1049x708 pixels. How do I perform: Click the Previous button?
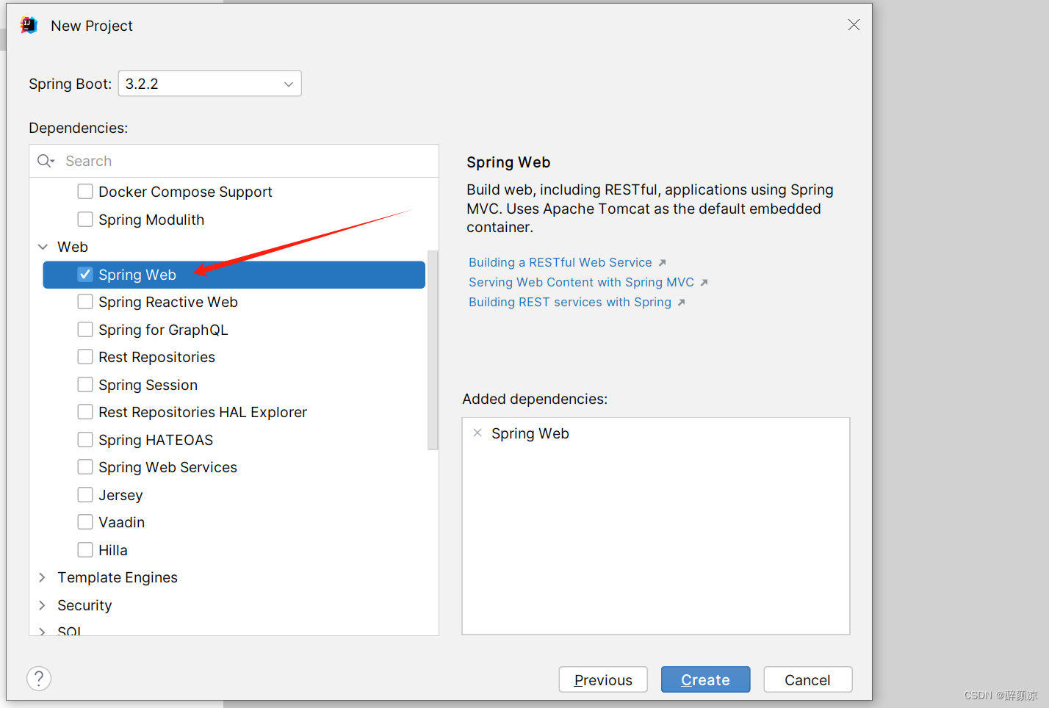tap(603, 679)
